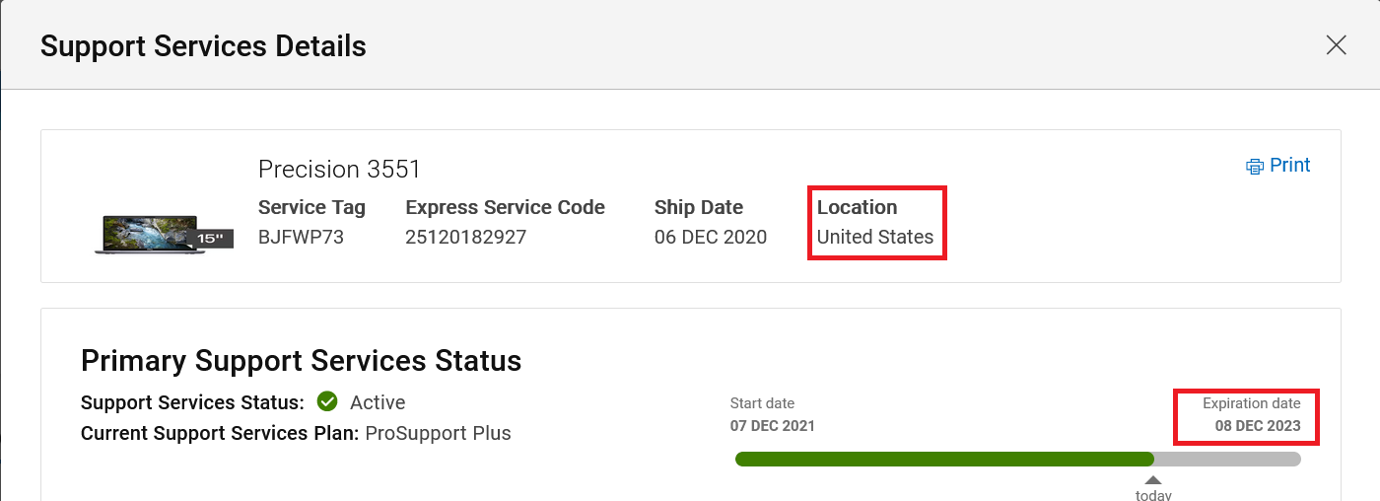Click the Print link

(1289, 166)
